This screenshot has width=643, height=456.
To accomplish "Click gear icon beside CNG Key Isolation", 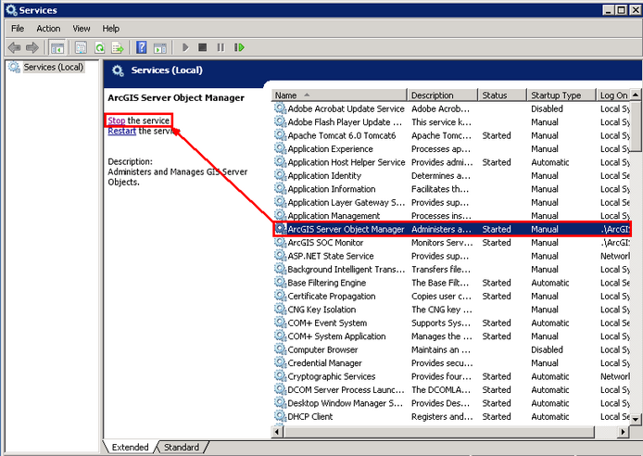I will pos(280,309).
